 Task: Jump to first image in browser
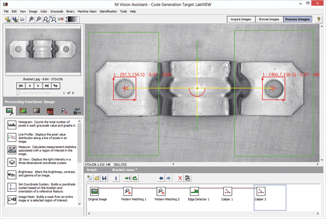tap(21, 86)
